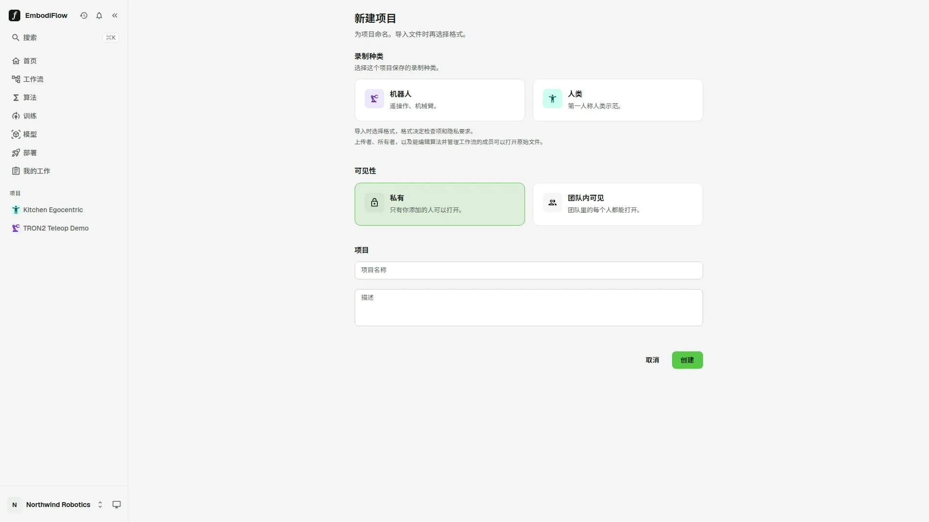Screen dimensions: 929x522
Task: Click the 我的工作 clipboard icon
Action: [16, 171]
